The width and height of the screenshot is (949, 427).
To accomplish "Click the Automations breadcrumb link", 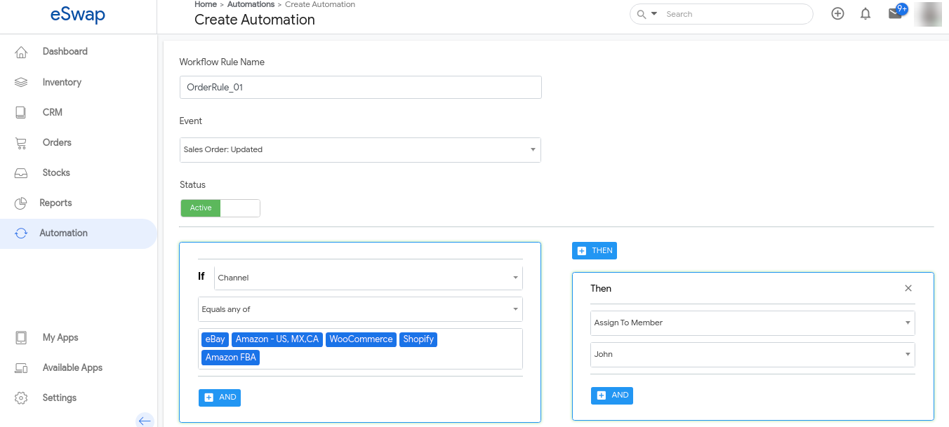I will pyautogui.click(x=251, y=5).
